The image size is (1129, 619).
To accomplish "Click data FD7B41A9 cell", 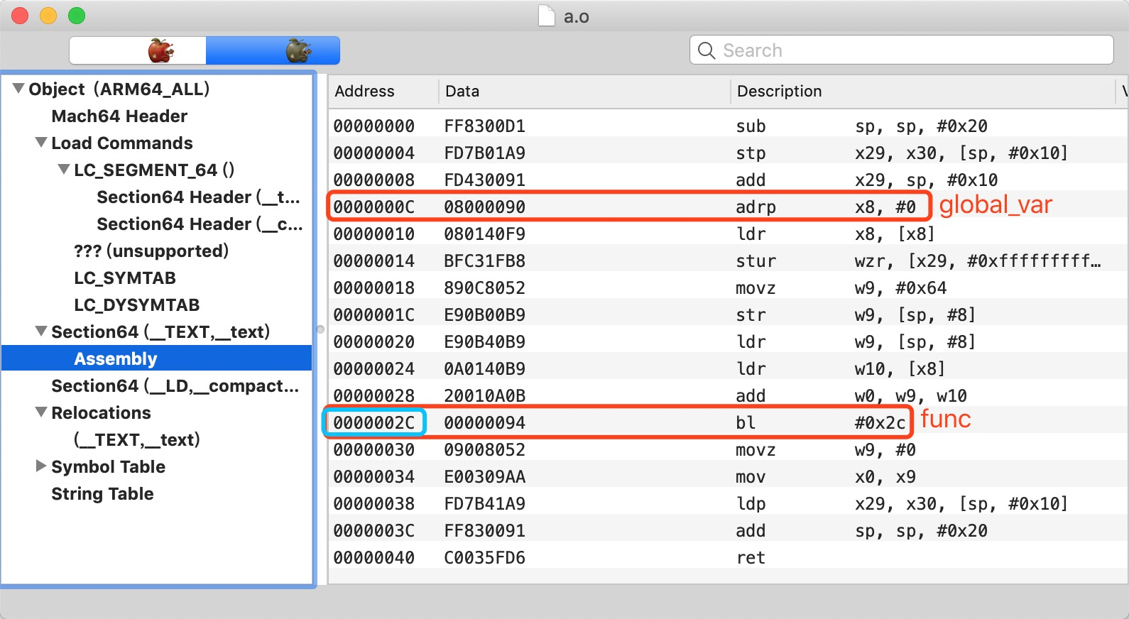I will tap(485, 503).
